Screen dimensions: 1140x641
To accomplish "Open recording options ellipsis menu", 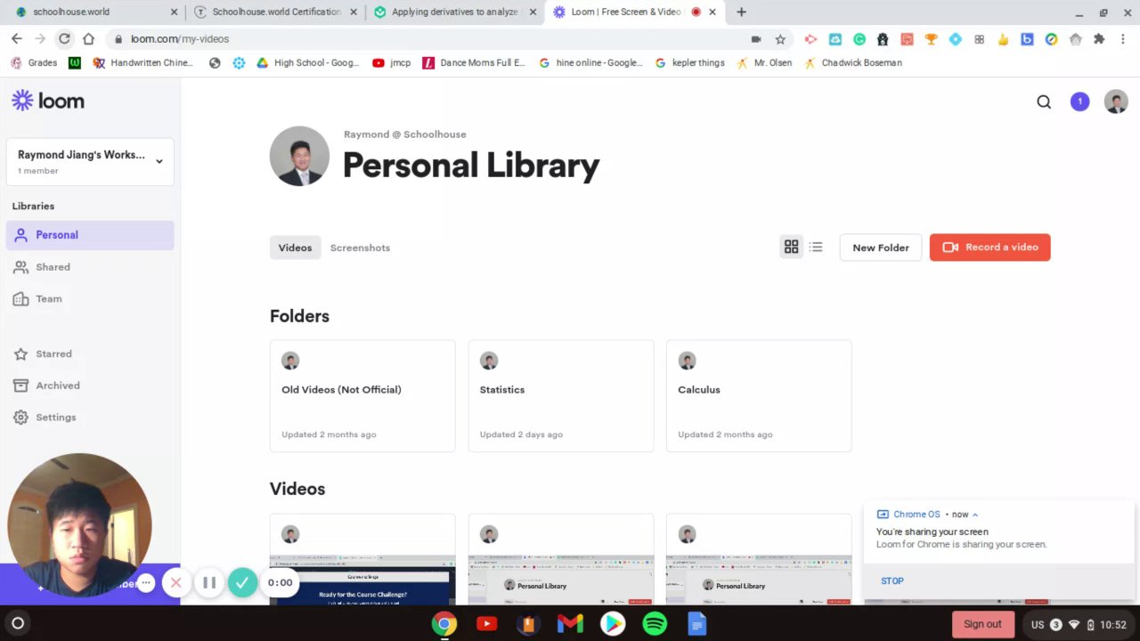I will 146,583.
